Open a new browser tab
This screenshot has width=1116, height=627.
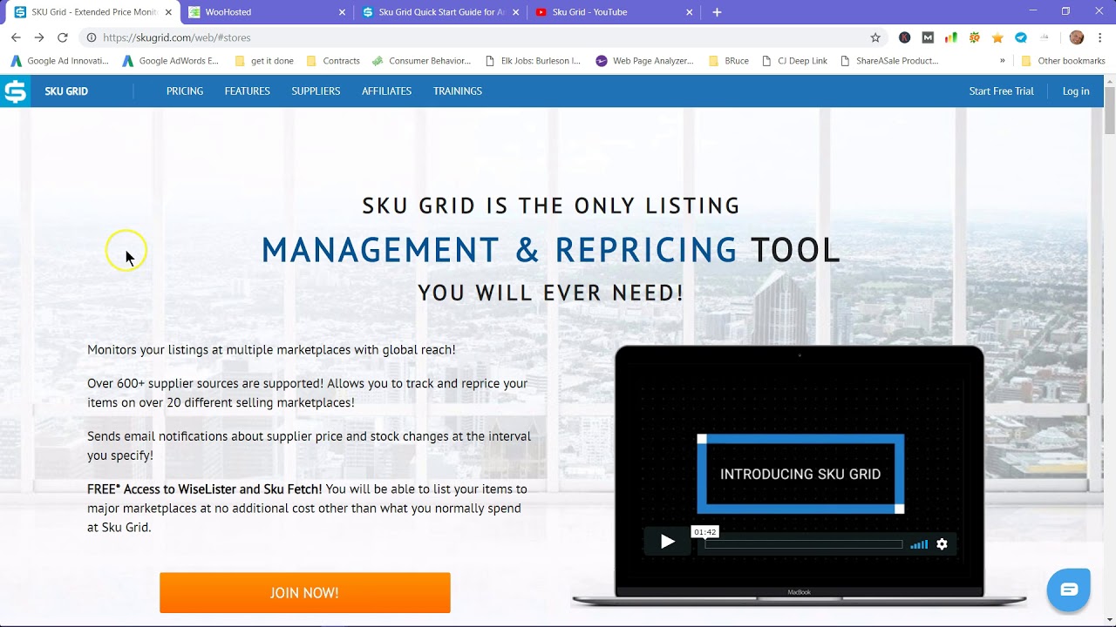(x=717, y=12)
